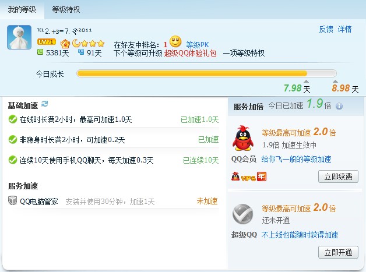Open the 等级PK link
The height and width of the screenshot is (272, 366).
pos(197,44)
